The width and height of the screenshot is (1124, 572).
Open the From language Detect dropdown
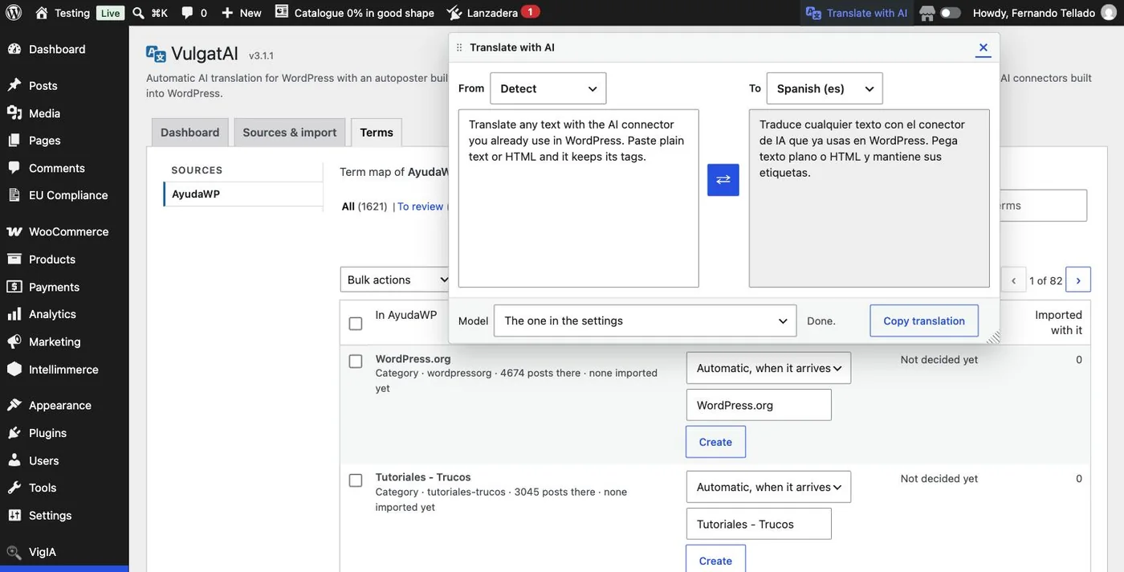(x=548, y=88)
